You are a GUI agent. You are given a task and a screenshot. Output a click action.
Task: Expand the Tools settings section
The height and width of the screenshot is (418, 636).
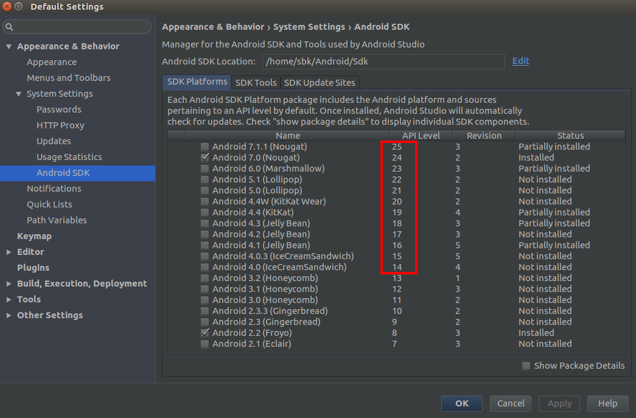(9, 299)
